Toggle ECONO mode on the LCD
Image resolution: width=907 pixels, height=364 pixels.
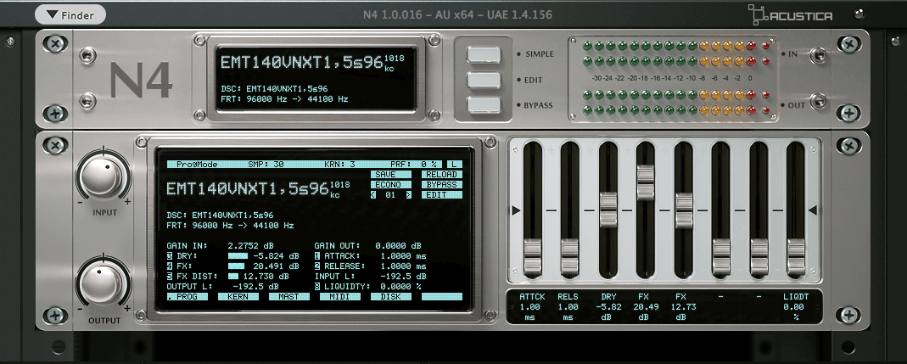[391, 185]
